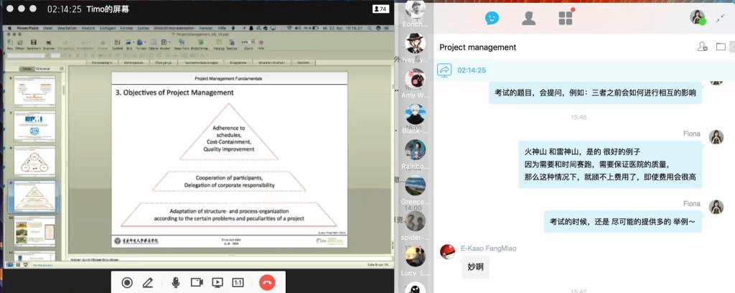Click my profile avatar at top right

point(697,17)
